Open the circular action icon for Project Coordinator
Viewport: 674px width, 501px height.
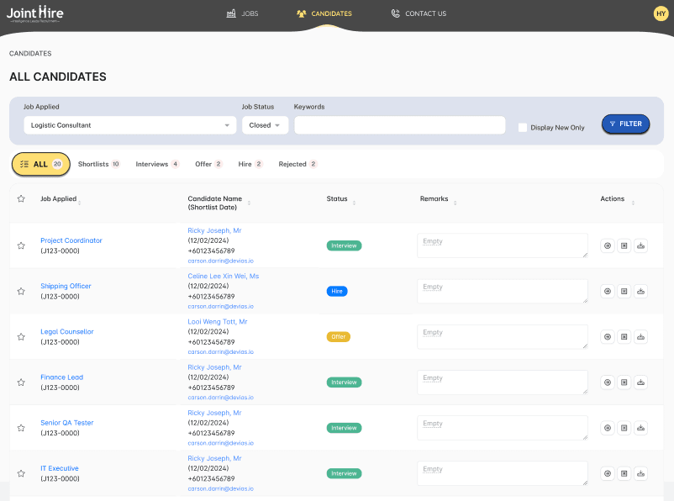[607, 245]
